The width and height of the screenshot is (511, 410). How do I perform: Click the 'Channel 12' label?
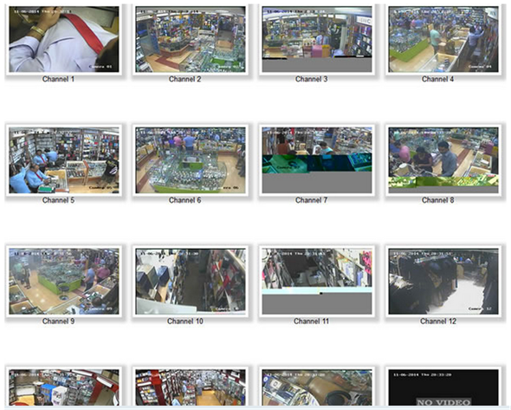pyautogui.click(x=438, y=322)
